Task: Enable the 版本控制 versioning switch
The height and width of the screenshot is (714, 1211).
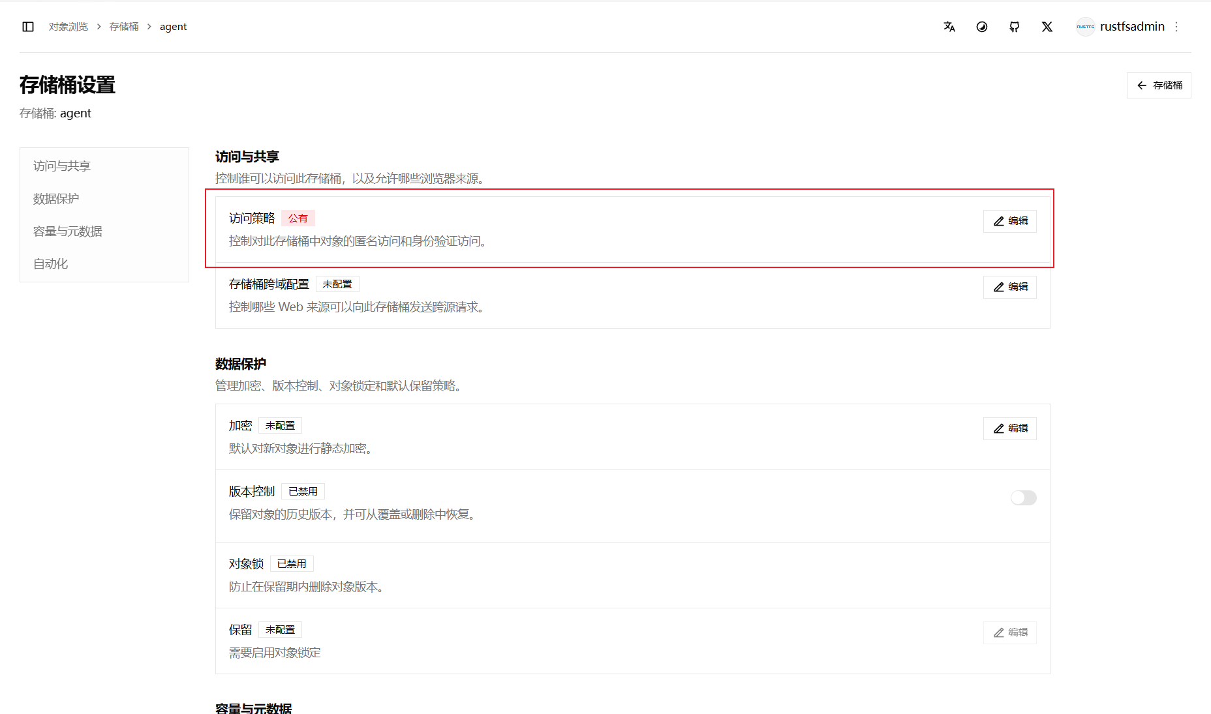Action: click(x=1024, y=498)
